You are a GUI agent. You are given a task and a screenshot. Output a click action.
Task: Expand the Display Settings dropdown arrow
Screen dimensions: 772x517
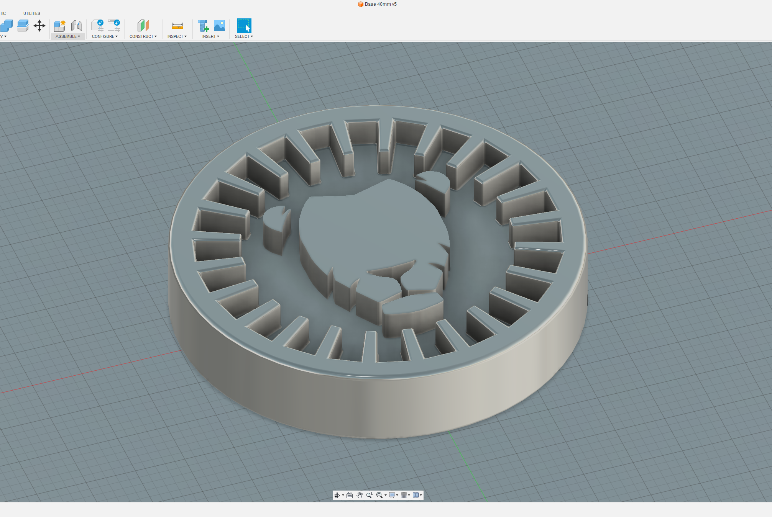[x=397, y=495]
